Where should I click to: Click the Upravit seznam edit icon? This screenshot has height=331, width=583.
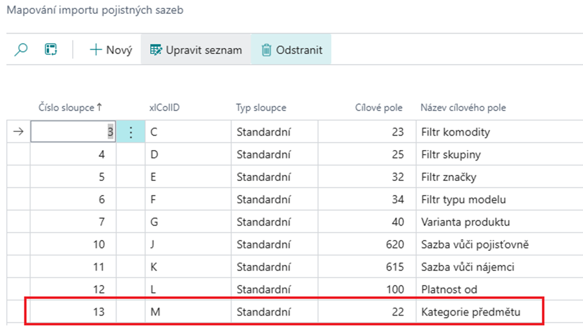pyautogui.click(x=156, y=50)
